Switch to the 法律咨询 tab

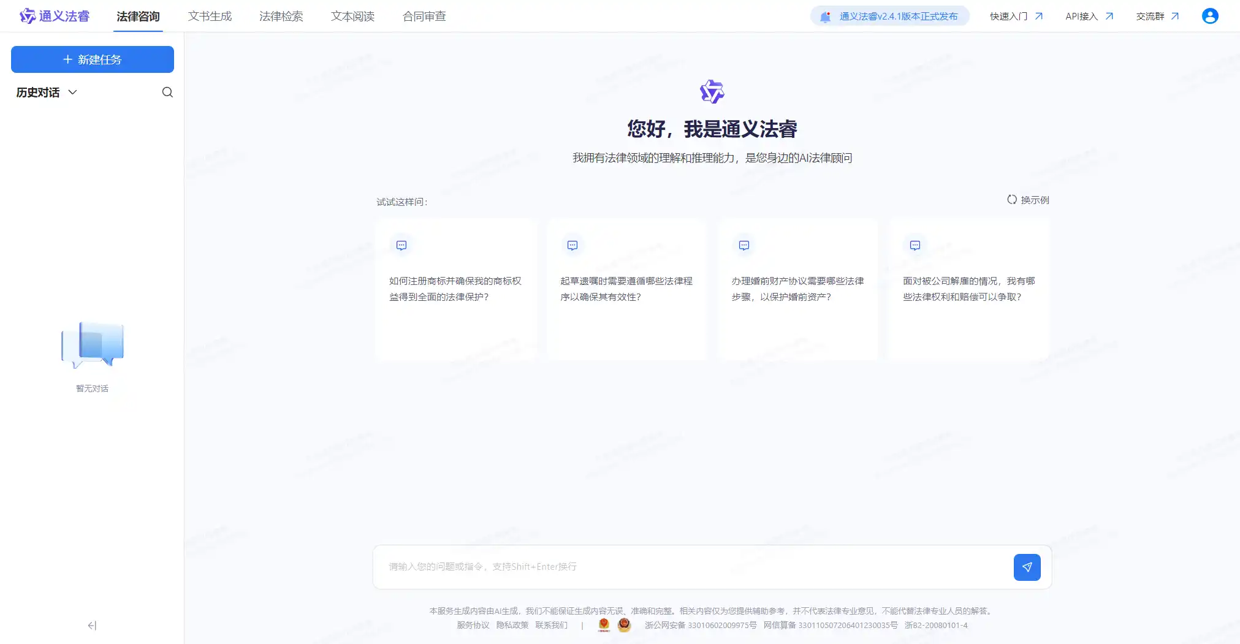(138, 17)
